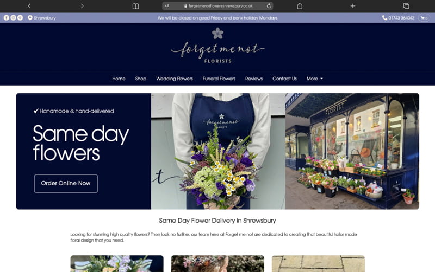Show all tabs with the tabs overview icon
The image size is (435, 272).
coord(406,6)
